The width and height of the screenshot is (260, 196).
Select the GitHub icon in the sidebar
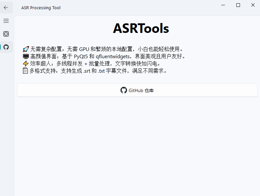coord(6,47)
